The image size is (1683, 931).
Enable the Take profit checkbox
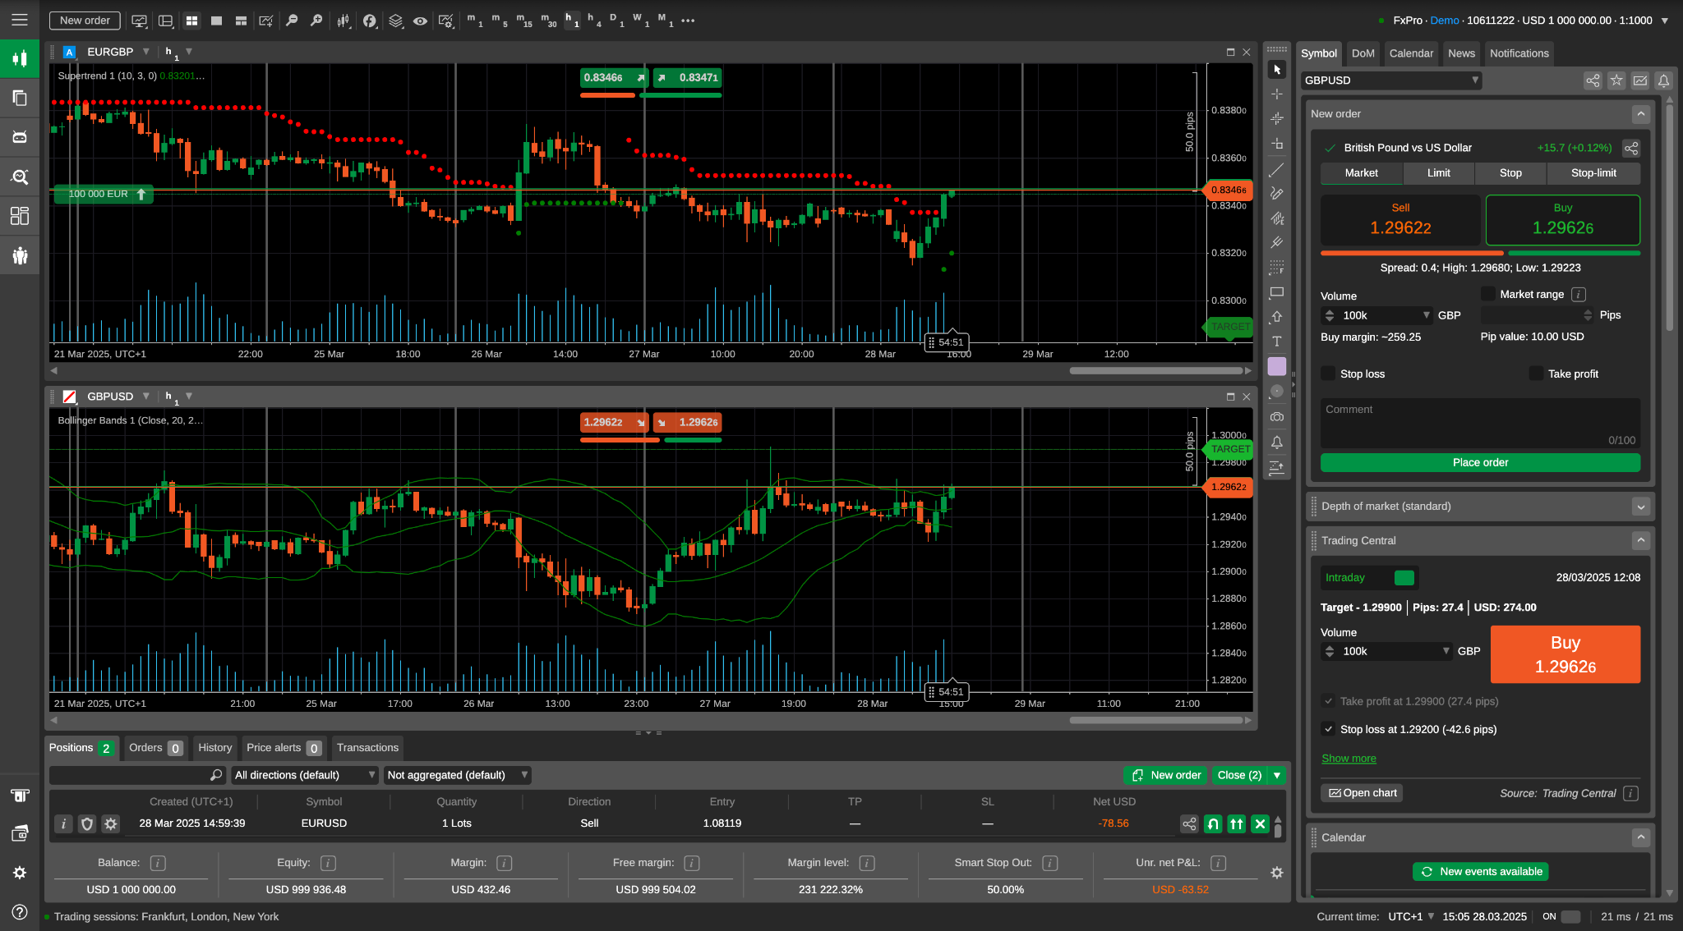pos(1536,374)
